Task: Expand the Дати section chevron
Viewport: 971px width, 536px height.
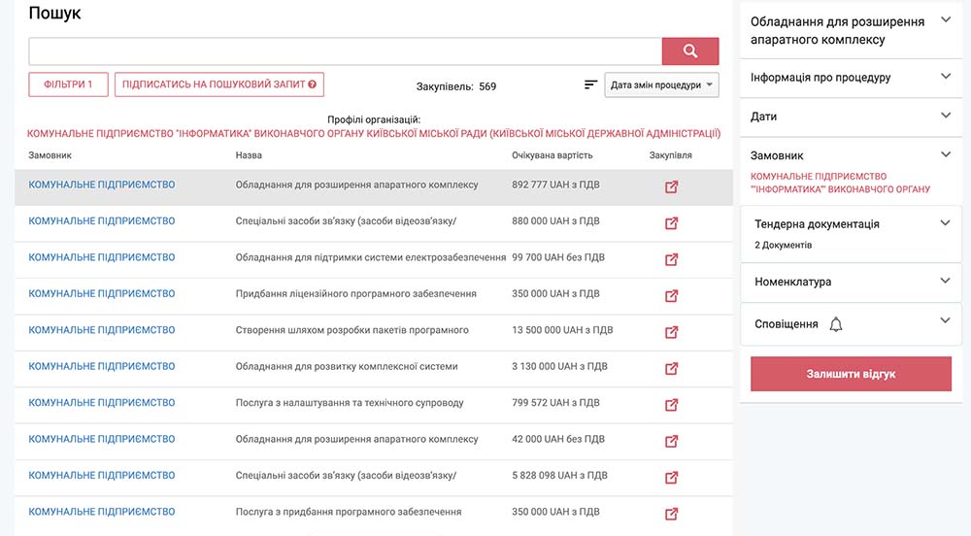Action: [946, 116]
